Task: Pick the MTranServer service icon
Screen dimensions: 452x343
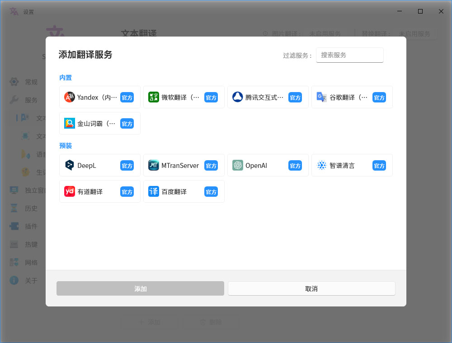Action: 154,166
